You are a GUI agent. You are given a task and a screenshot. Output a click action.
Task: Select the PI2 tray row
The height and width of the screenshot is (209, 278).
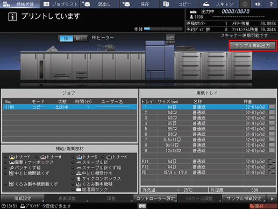[208, 166]
